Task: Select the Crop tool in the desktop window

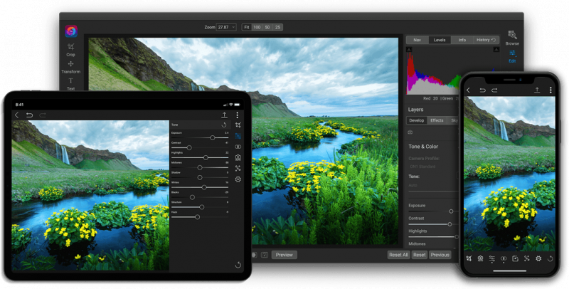Action: point(70,50)
